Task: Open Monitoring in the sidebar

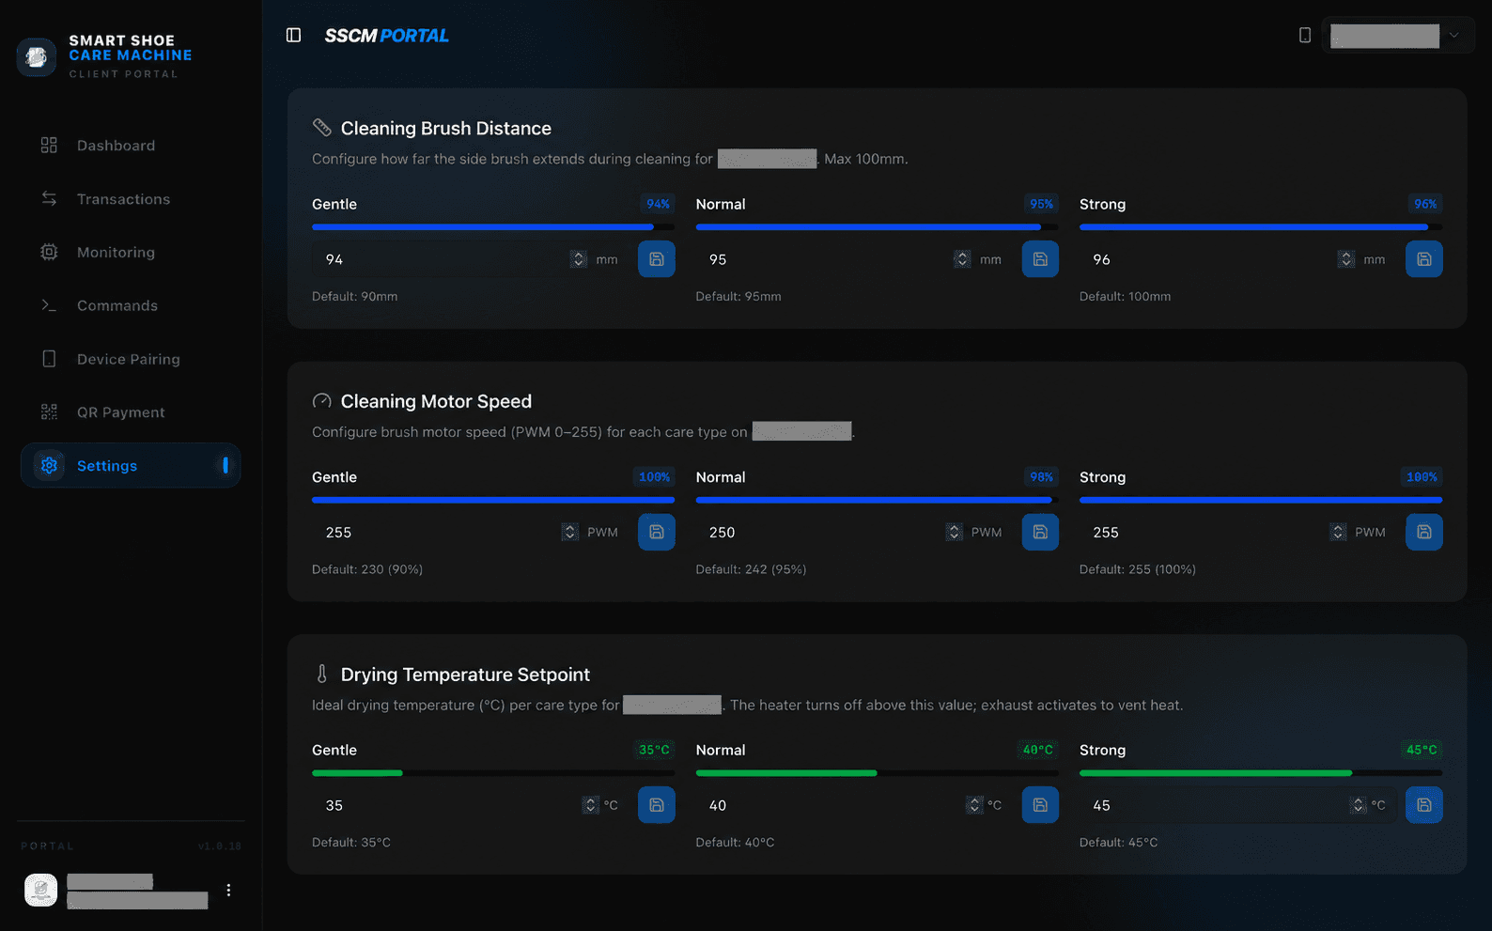Action: [131, 252]
